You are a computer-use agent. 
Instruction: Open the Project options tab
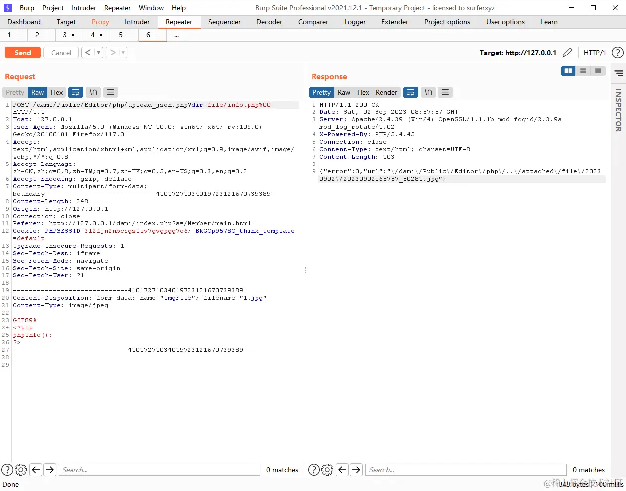click(x=447, y=22)
